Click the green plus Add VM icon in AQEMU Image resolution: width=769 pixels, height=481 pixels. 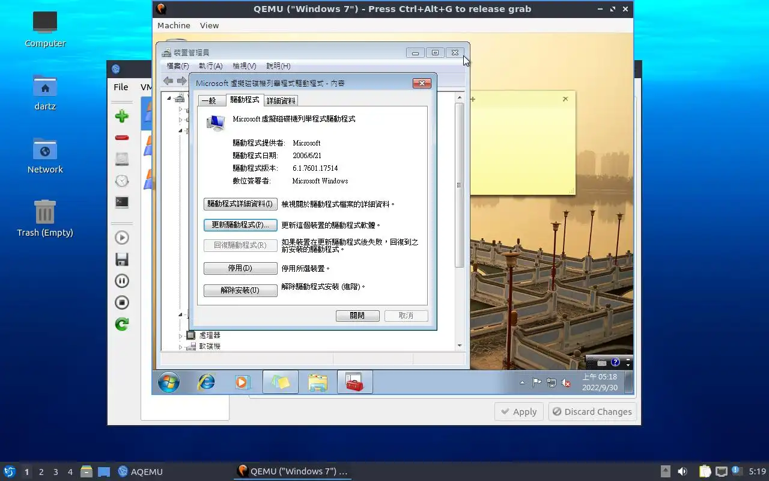122,116
